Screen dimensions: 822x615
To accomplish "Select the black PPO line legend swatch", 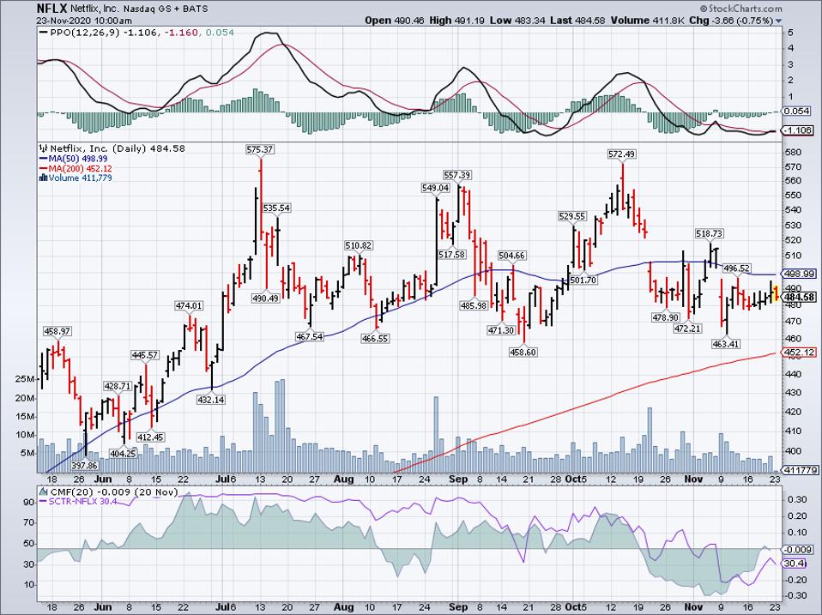I will pos(44,33).
